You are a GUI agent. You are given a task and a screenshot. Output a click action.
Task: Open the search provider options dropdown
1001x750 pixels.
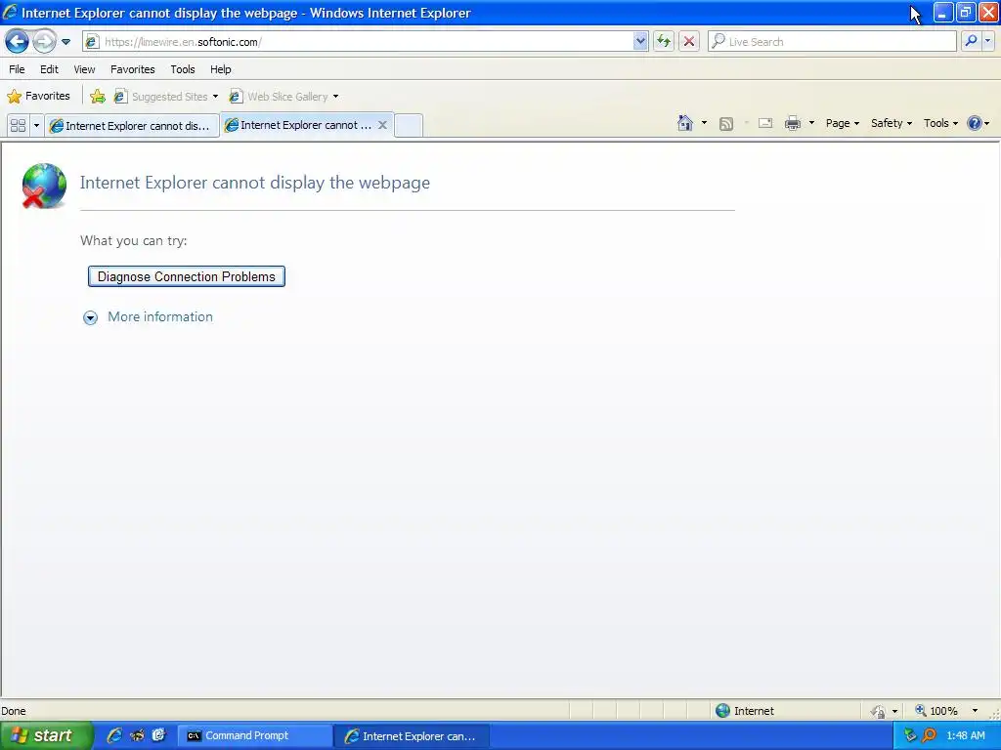point(987,41)
